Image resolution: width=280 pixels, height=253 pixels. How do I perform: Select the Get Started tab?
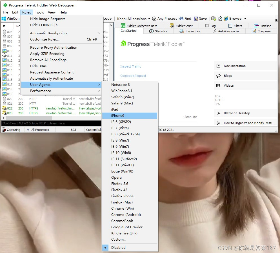(x=128, y=31)
